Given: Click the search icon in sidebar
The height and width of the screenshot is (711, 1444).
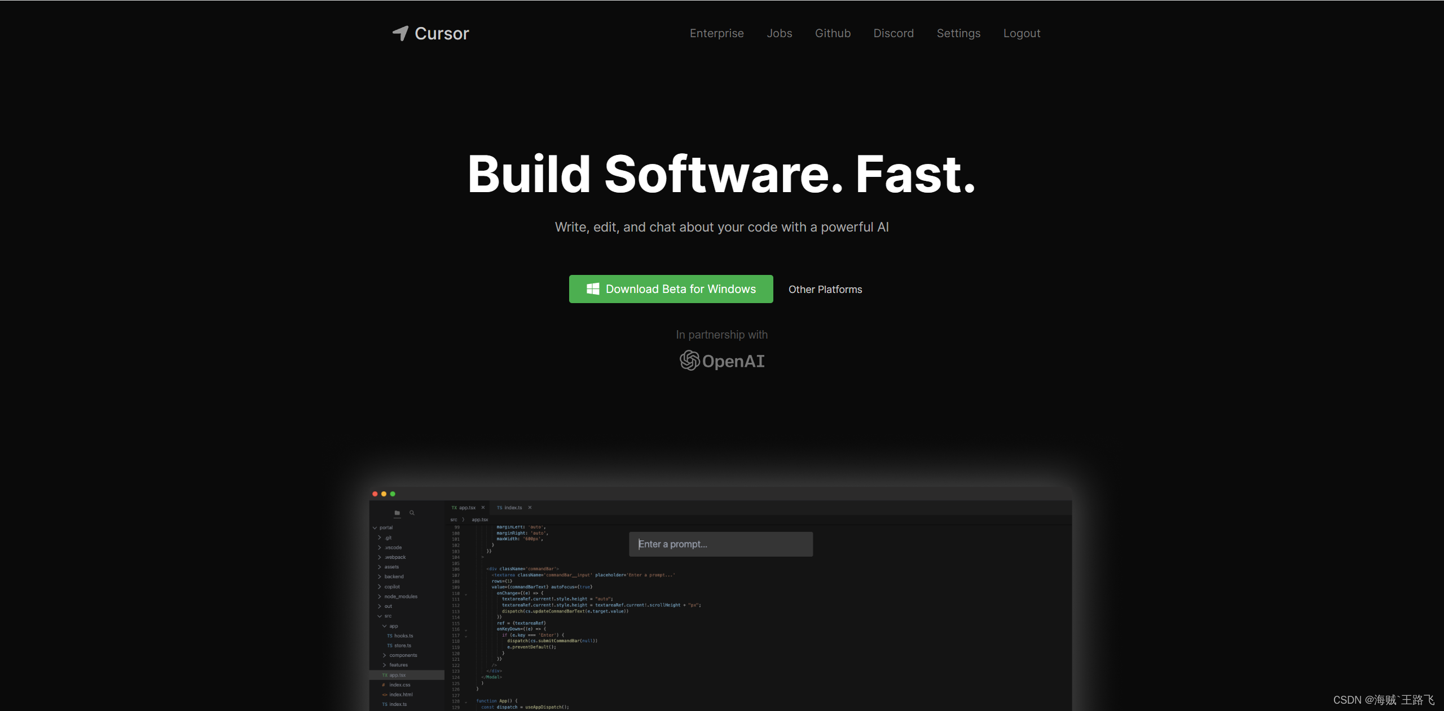Looking at the screenshot, I should (x=412, y=512).
